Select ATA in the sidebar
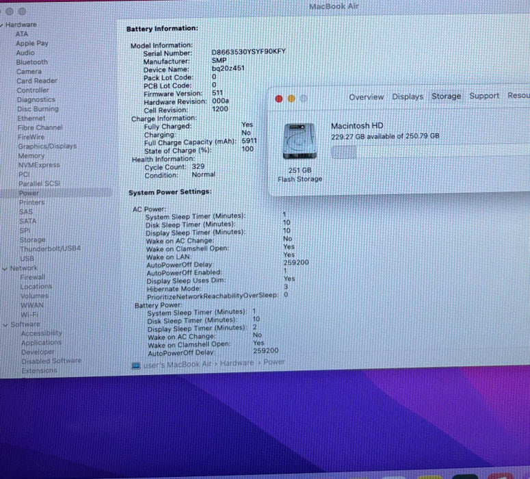Viewport: 530px width, 479px height. 22,34
